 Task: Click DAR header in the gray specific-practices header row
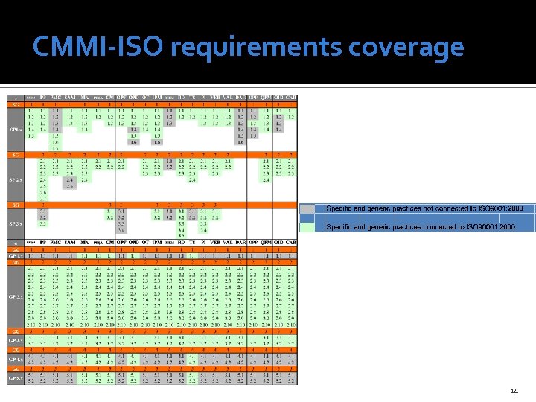tap(240, 98)
